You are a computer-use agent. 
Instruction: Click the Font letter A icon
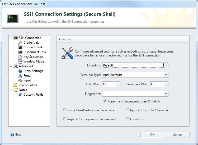[20, 76]
